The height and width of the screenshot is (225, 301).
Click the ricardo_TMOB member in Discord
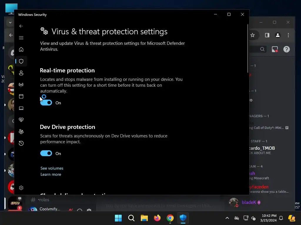[x=262, y=148]
